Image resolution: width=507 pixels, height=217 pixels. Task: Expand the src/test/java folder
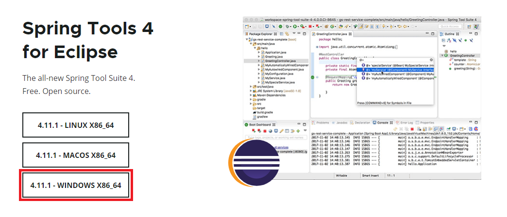click(251, 86)
